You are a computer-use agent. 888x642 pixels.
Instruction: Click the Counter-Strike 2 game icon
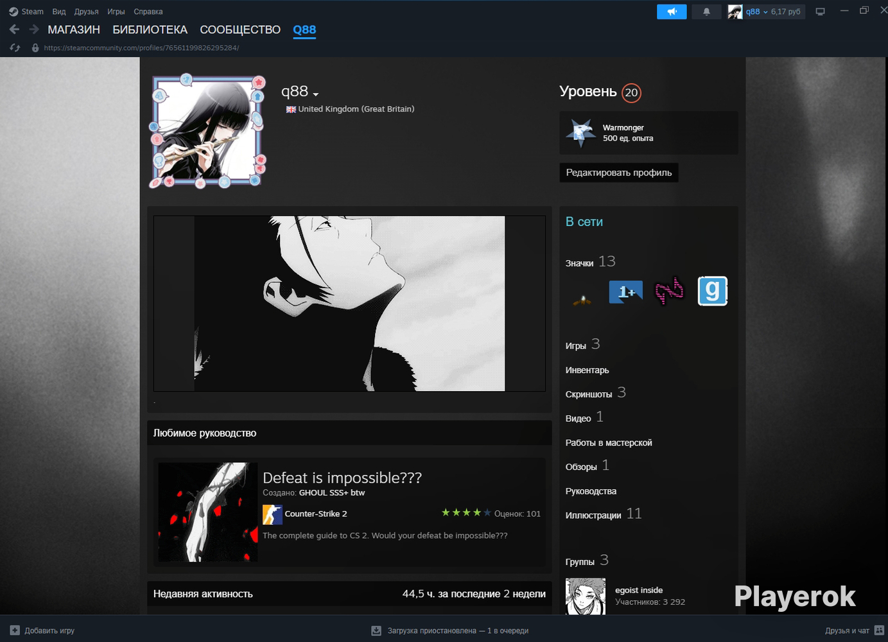tap(272, 514)
